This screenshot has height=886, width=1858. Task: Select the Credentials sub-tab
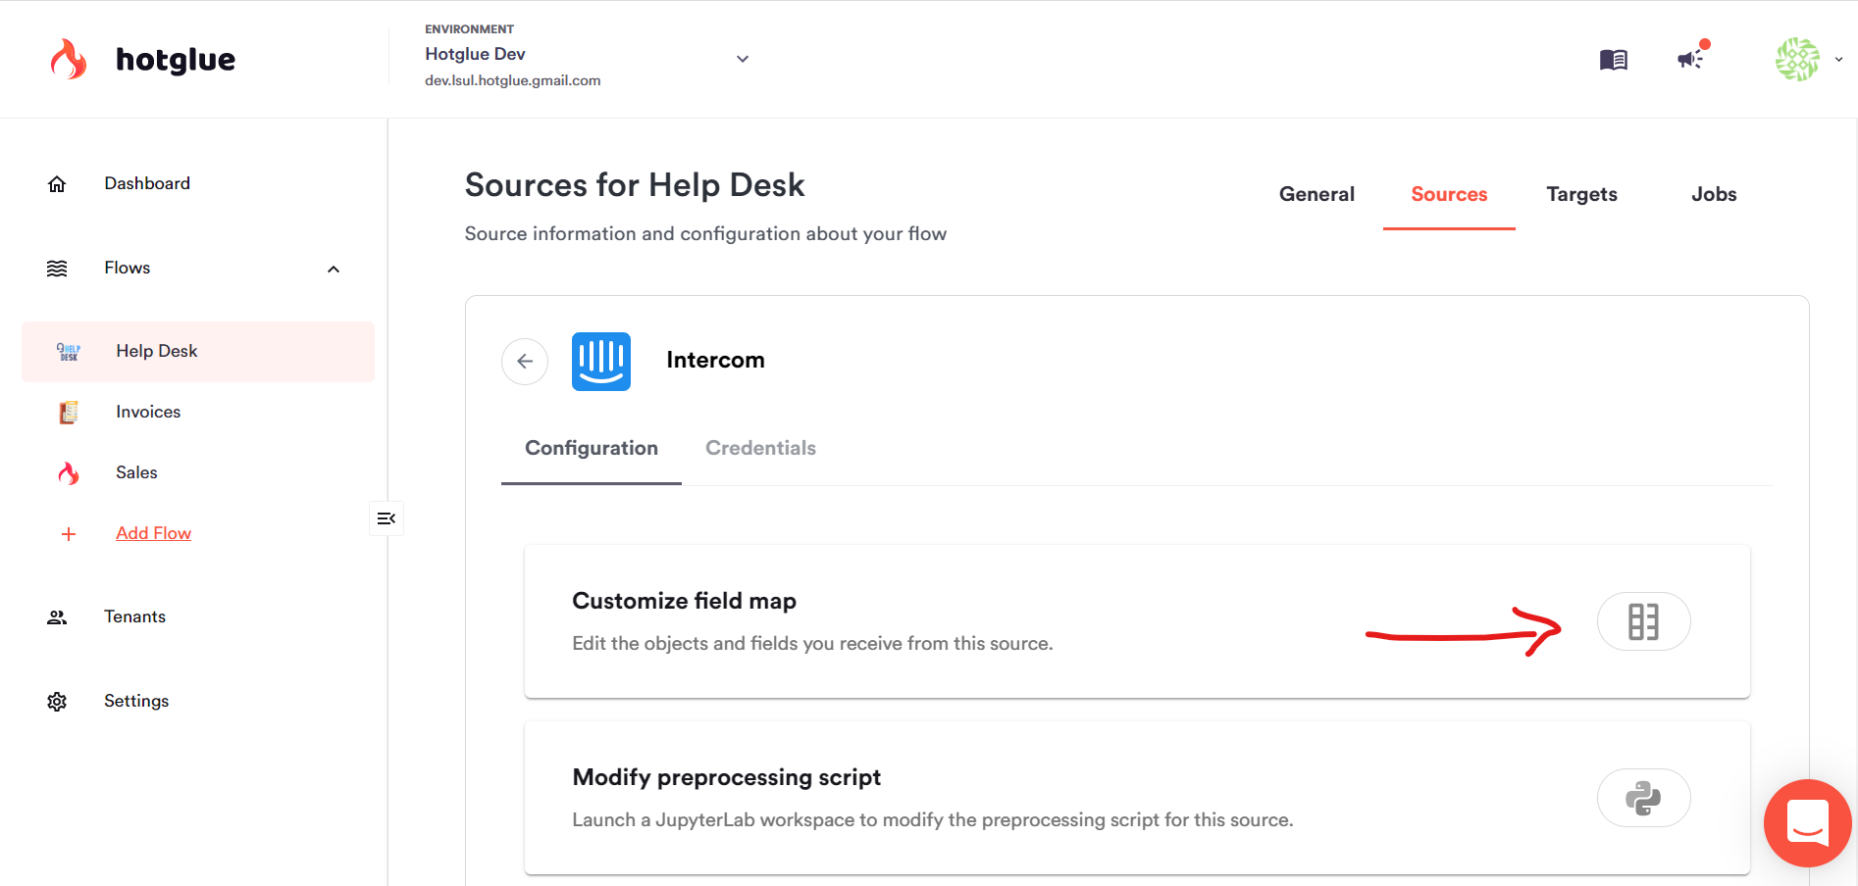(x=760, y=448)
